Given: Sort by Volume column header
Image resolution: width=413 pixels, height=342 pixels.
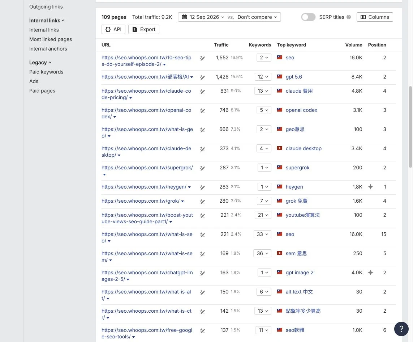Looking at the screenshot, I should (x=353, y=45).
